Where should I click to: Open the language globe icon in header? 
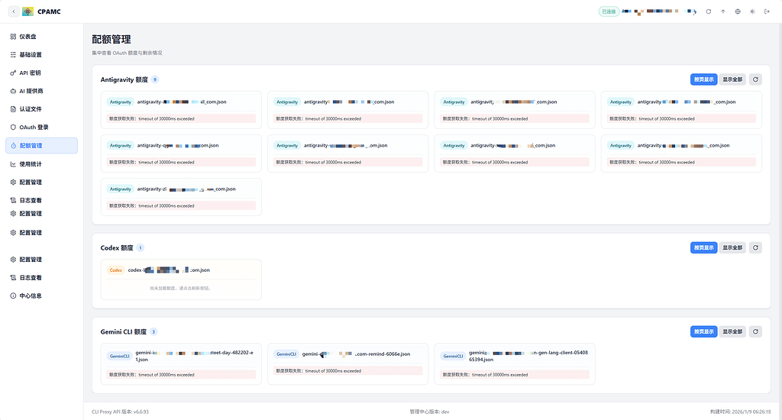point(738,11)
